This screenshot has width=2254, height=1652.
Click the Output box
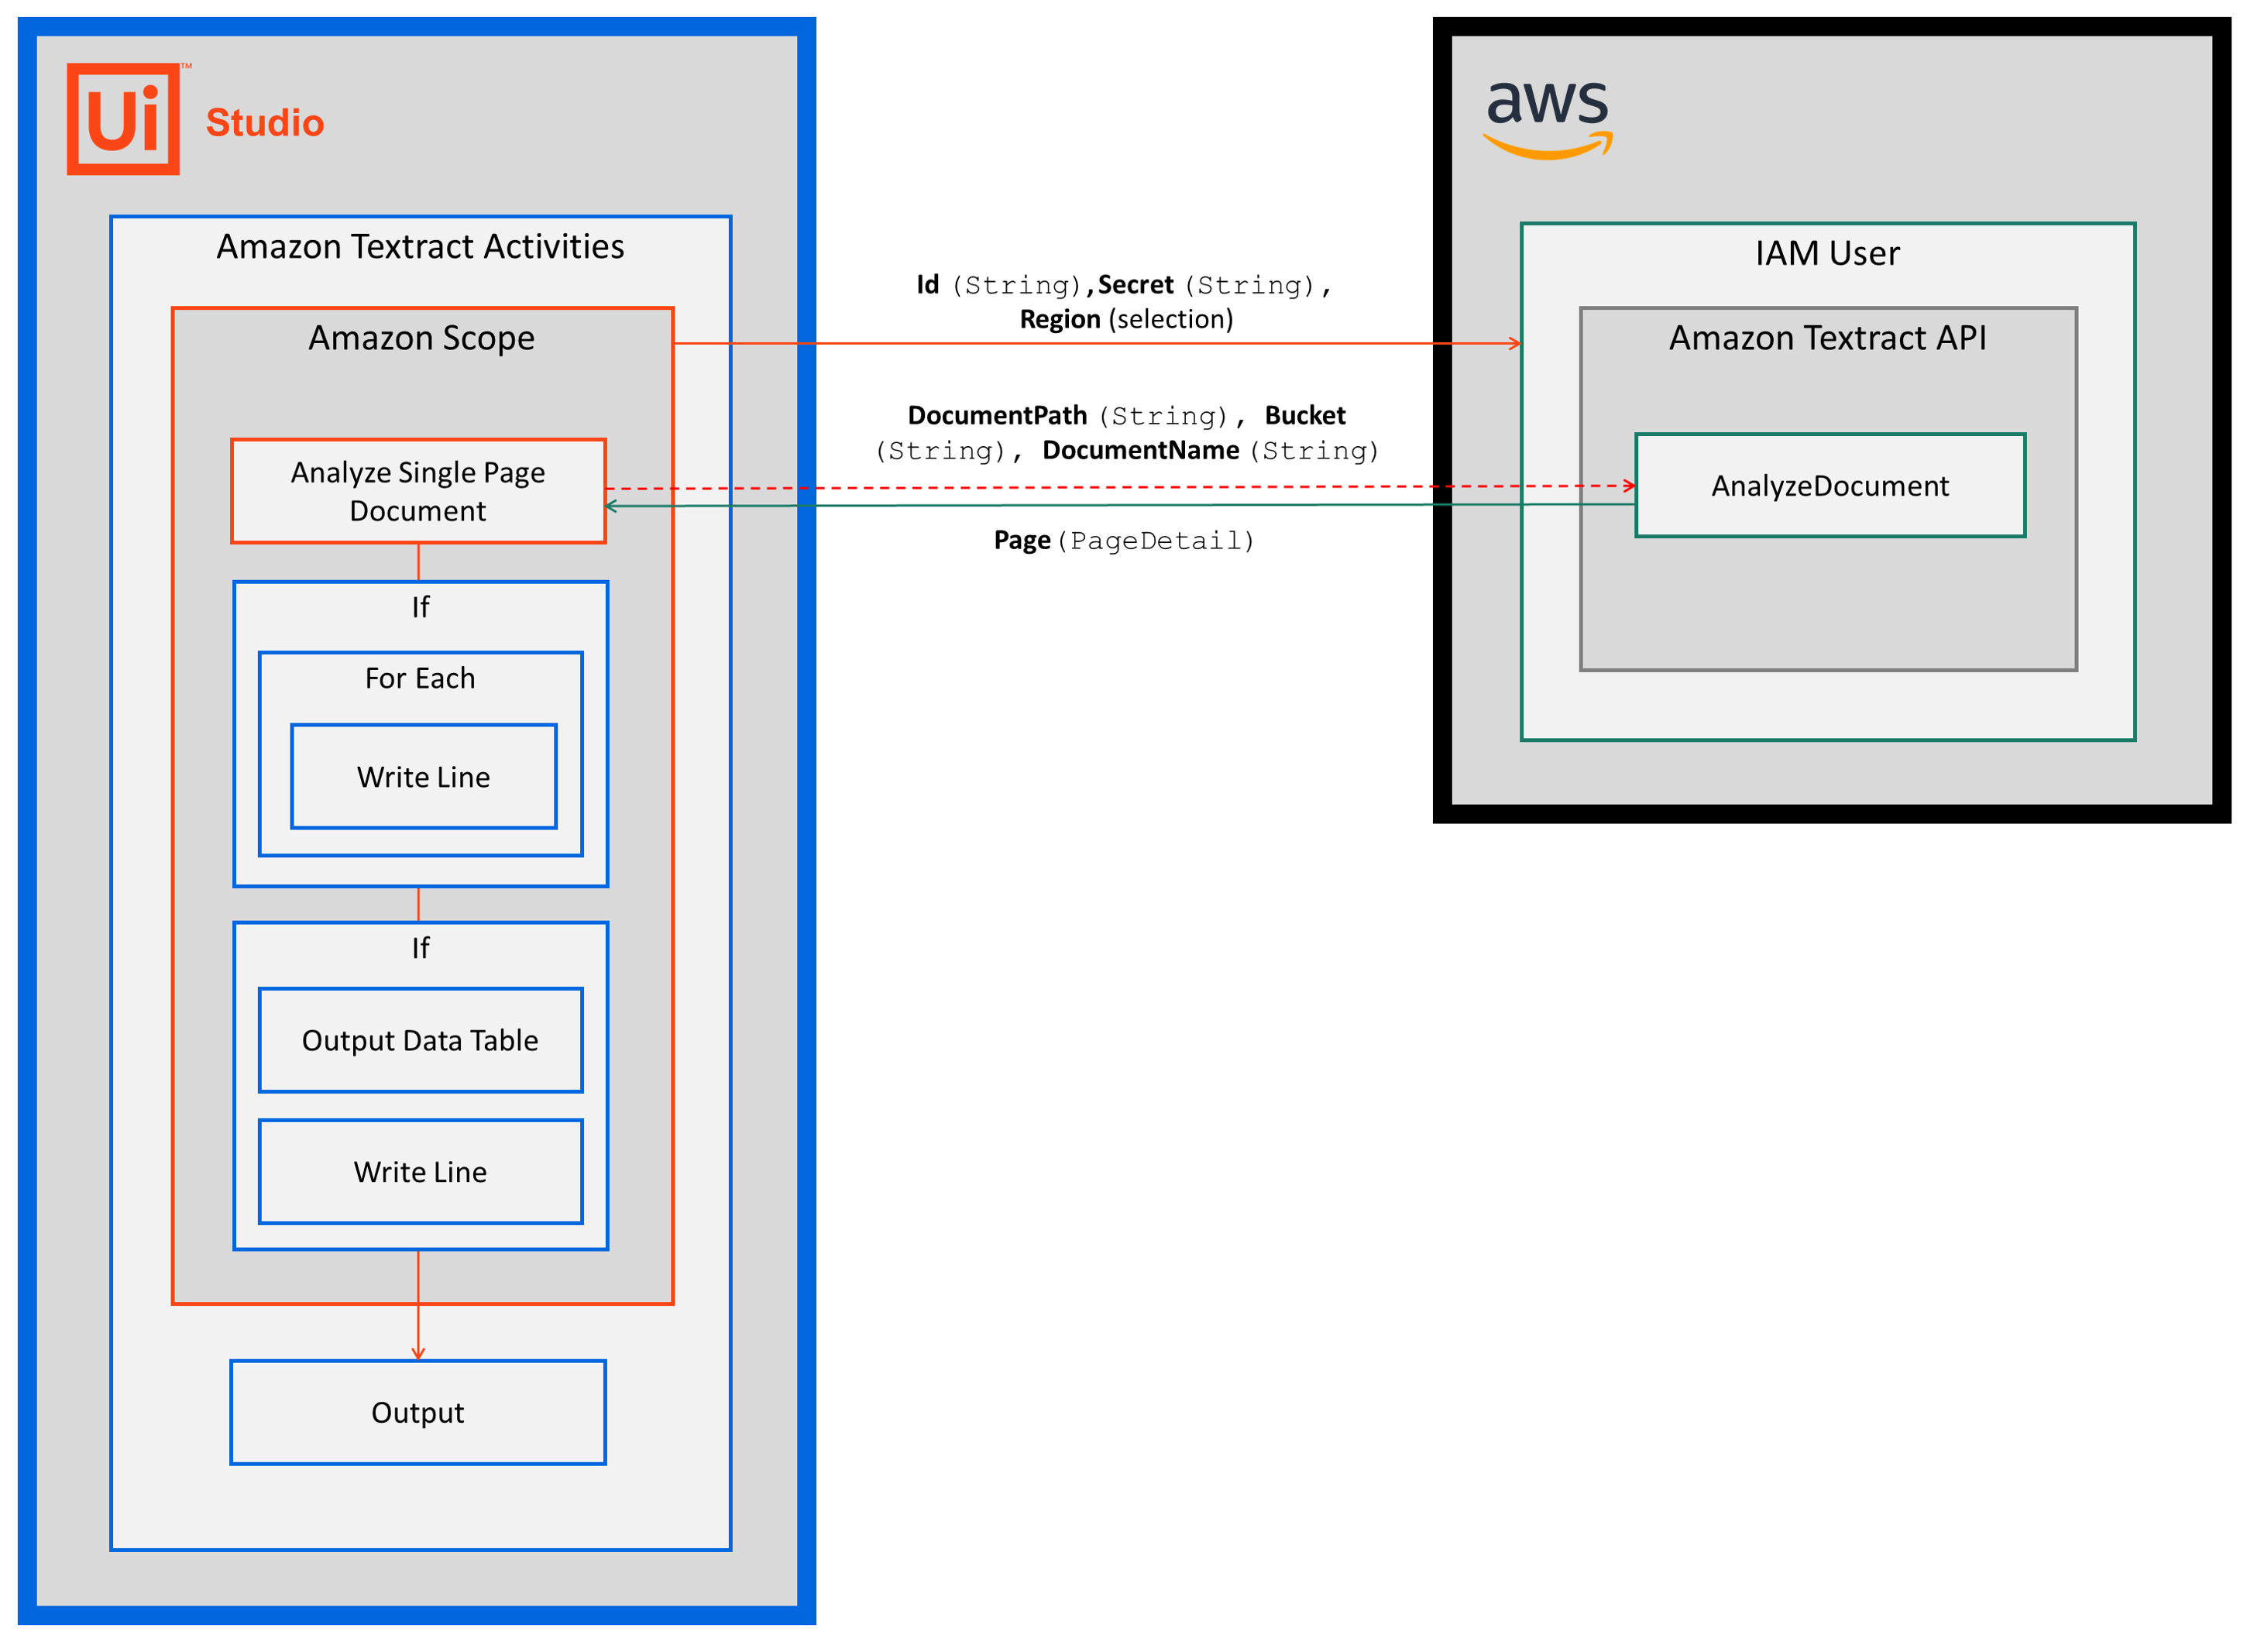(418, 1413)
